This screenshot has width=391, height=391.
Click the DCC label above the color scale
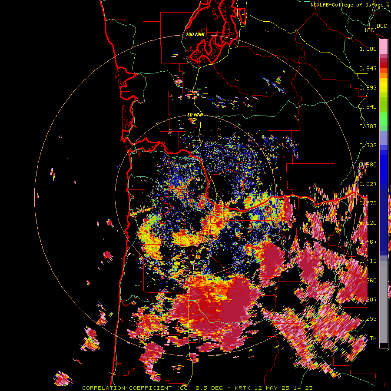click(381, 26)
